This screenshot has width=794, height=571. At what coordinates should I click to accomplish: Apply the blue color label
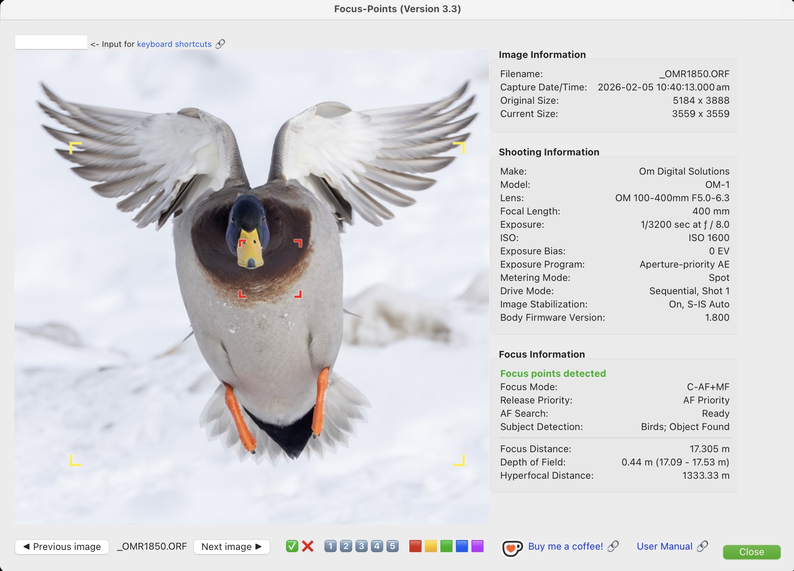click(x=462, y=546)
